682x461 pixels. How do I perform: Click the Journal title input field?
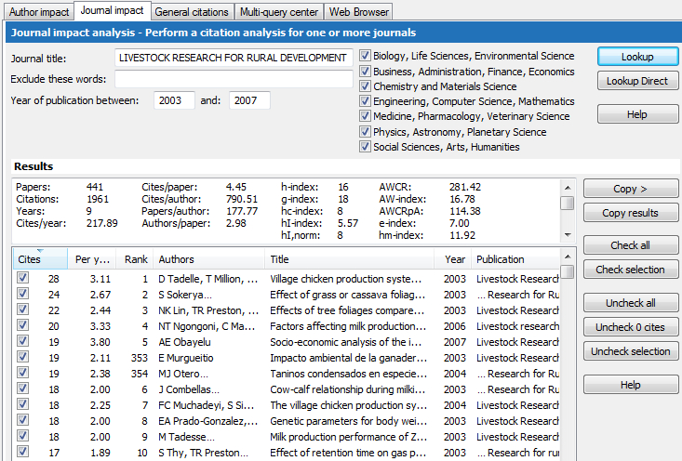click(x=234, y=58)
